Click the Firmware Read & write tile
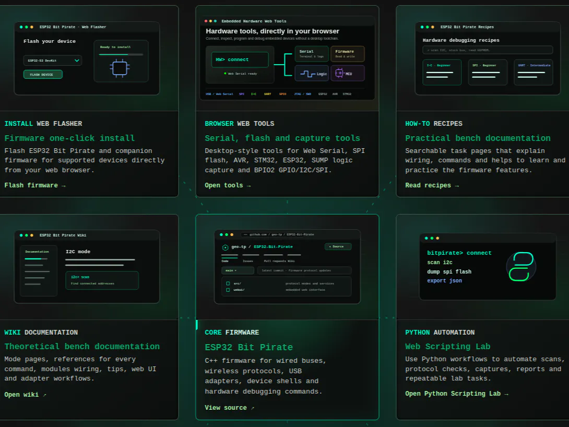 point(347,54)
